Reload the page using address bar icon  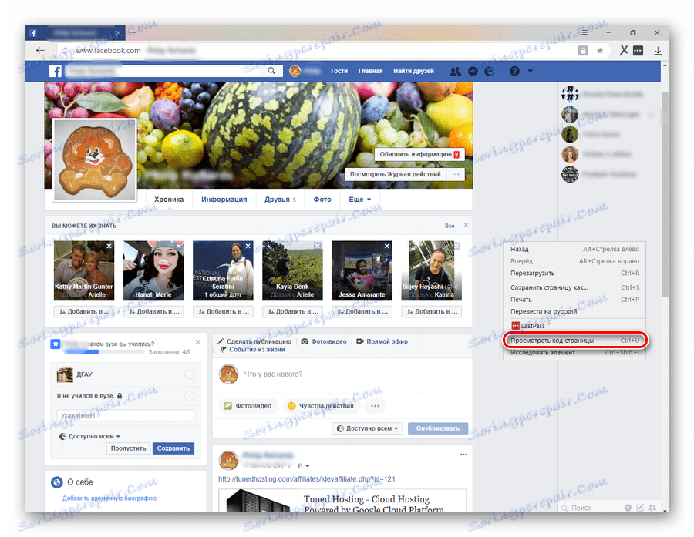tap(65, 51)
